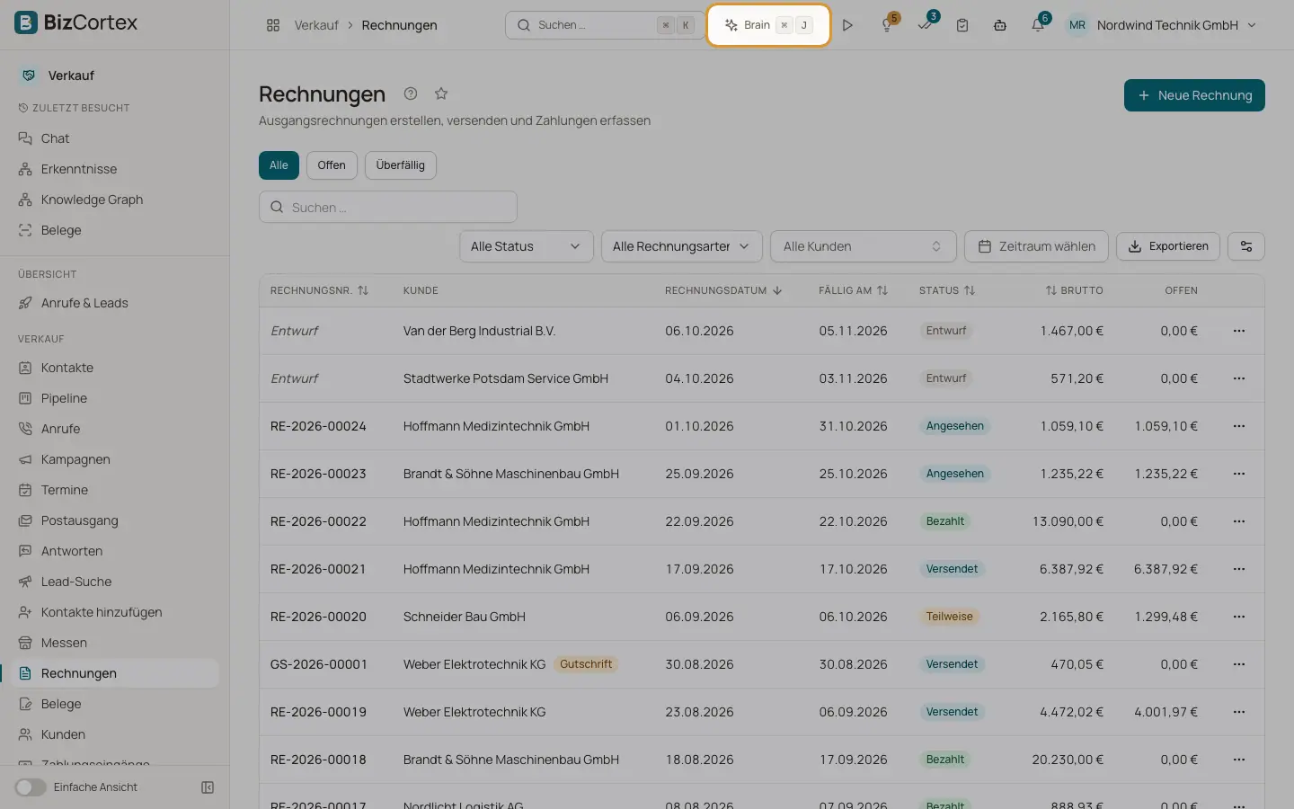Collapse the sidebar with the panel icon
Image resolution: width=1294 pixels, height=809 pixels.
tap(208, 787)
